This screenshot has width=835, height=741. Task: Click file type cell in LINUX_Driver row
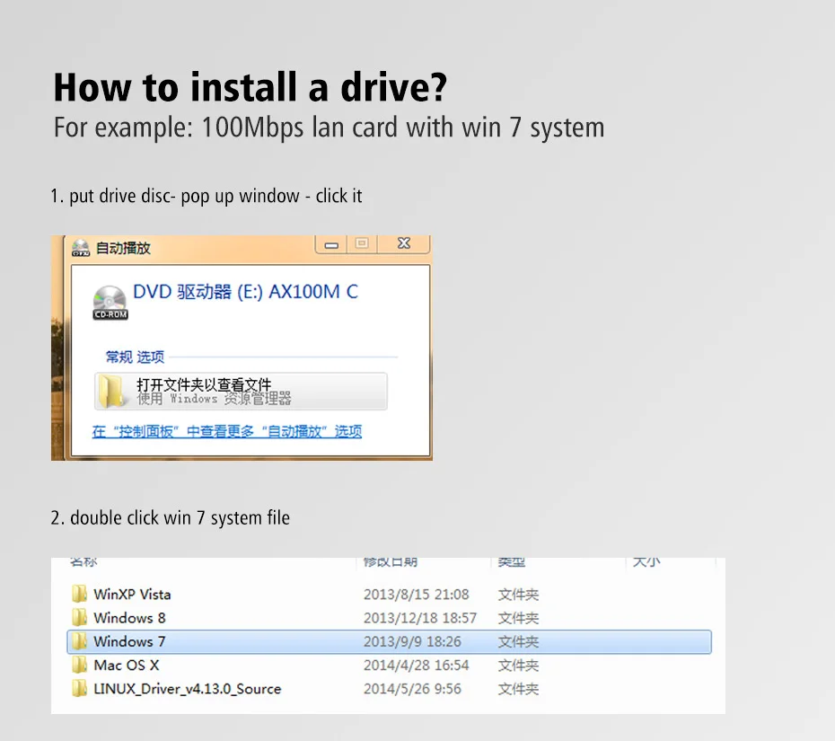(x=518, y=689)
